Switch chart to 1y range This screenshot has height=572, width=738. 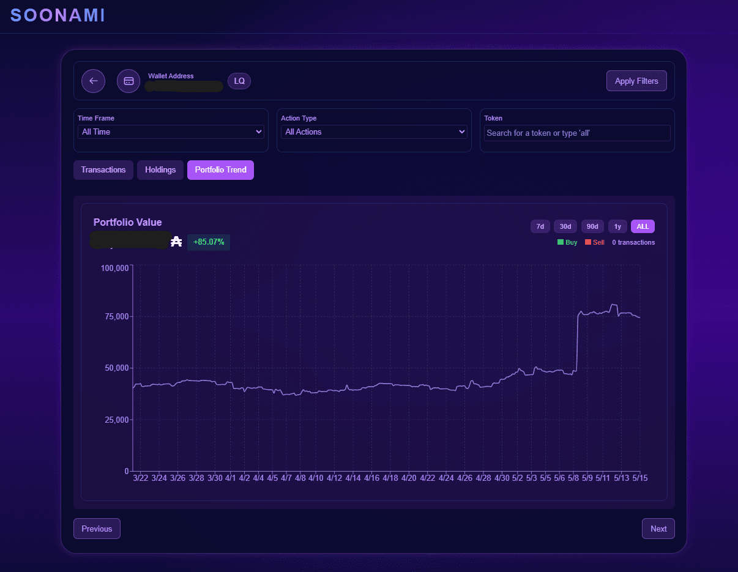point(617,226)
